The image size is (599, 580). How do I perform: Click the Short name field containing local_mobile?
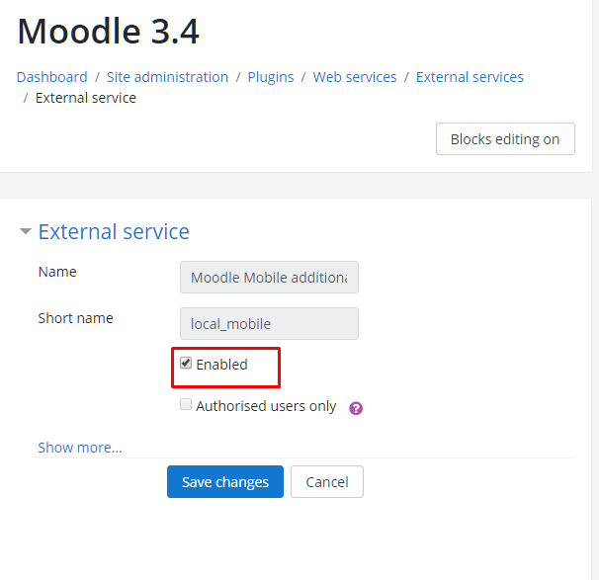pyautogui.click(x=269, y=324)
